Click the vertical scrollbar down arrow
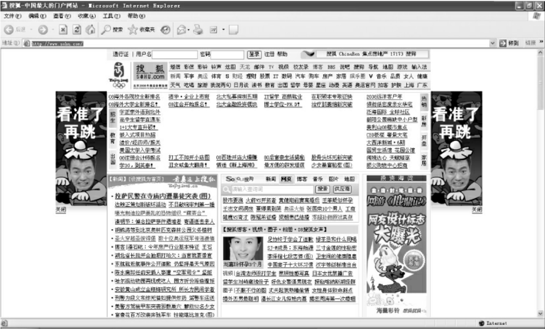The height and width of the screenshot is (329, 545). 541,314
